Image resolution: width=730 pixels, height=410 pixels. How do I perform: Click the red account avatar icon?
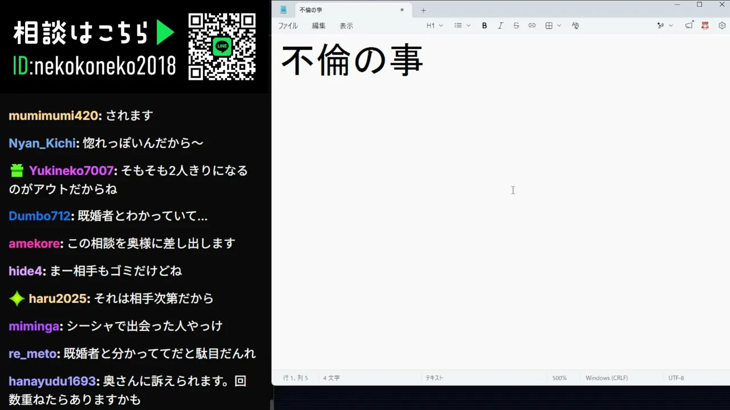pos(705,26)
